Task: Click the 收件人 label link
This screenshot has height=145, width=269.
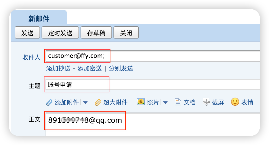Action: coord(31,57)
